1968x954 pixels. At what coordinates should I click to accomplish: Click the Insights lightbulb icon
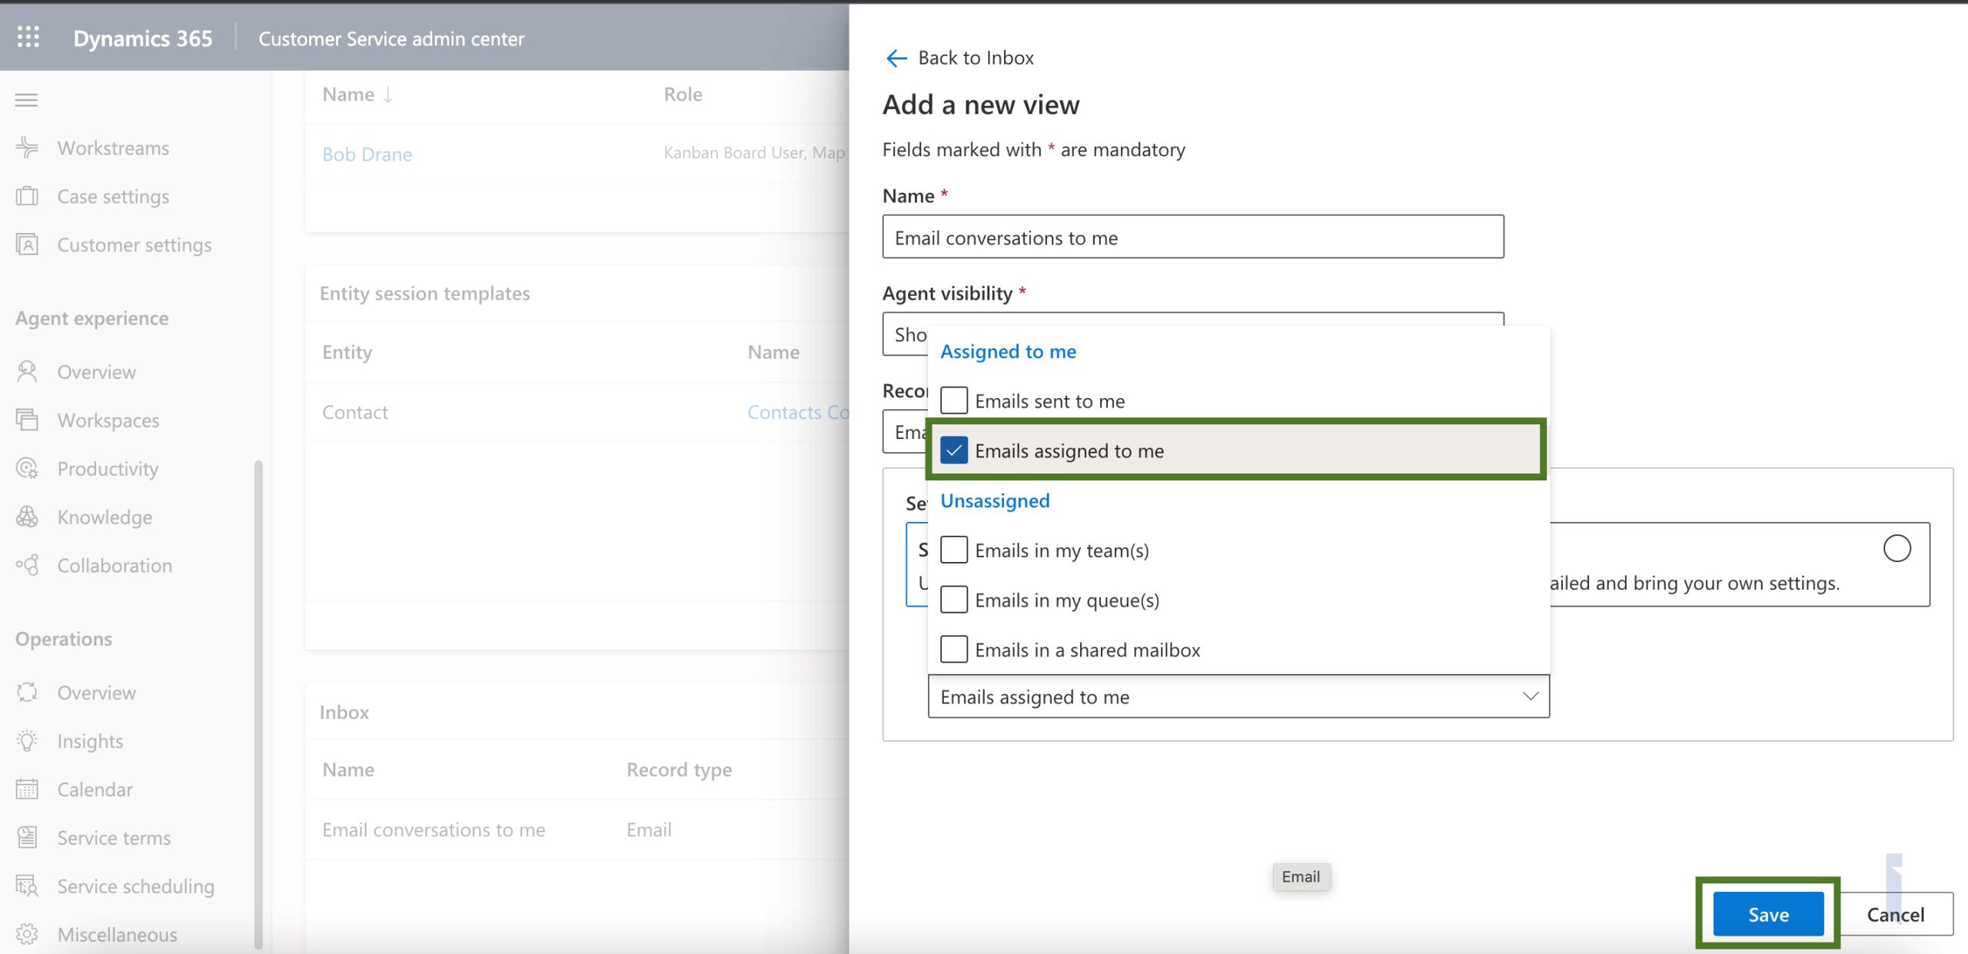[x=27, y=741]
